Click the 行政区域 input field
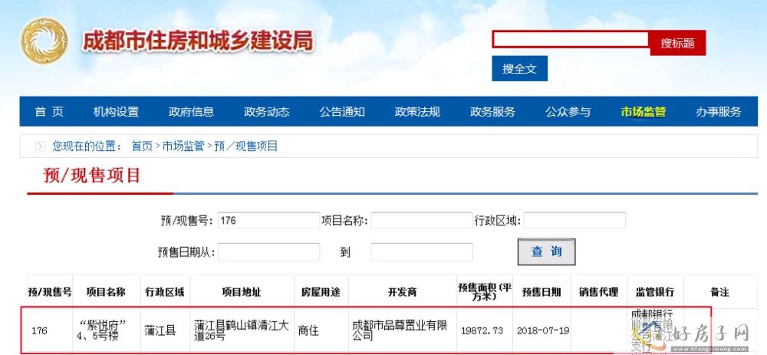Viewport: 767px width, 355px height. pyautogui.click(x=574, y=221)
